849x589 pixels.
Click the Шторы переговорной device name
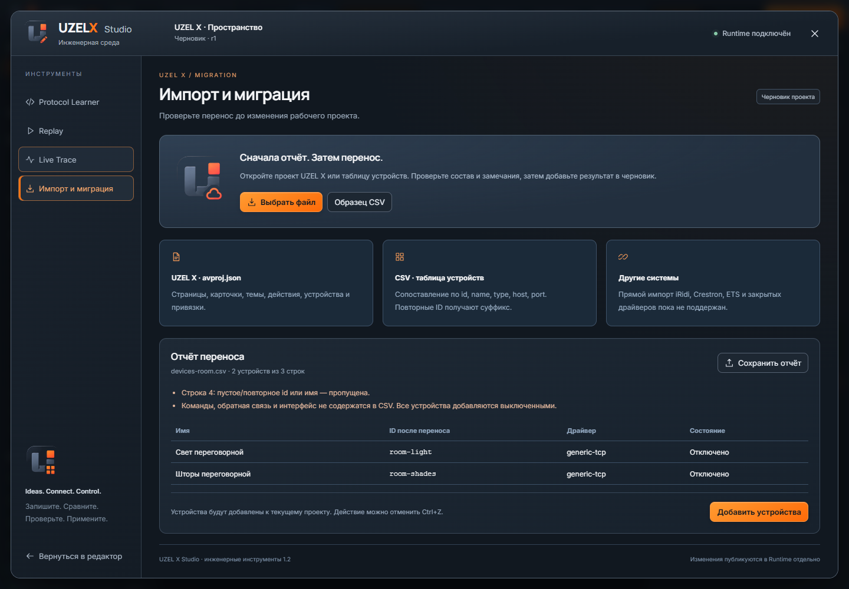coord(213,474)
